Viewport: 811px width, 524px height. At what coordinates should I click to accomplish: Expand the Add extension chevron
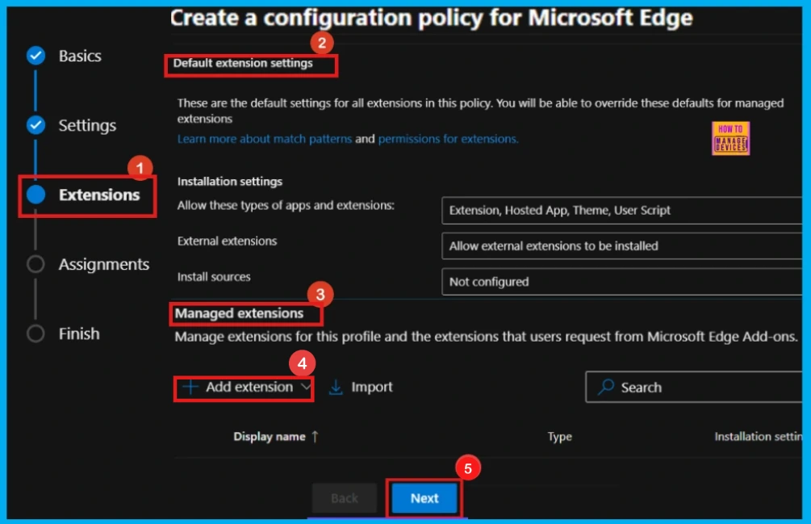306,387
